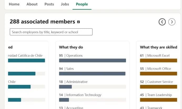182x109 pixels.
Task: Click the Accounting function label
Action: pyautogui.click(x=74, y=108)
